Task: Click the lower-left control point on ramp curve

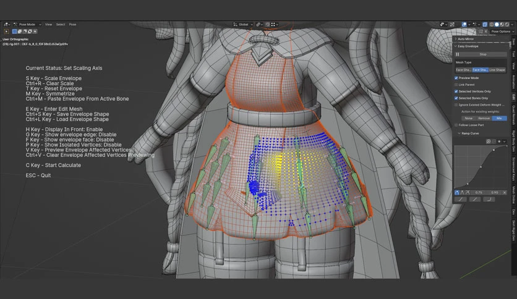Action: 468,184
